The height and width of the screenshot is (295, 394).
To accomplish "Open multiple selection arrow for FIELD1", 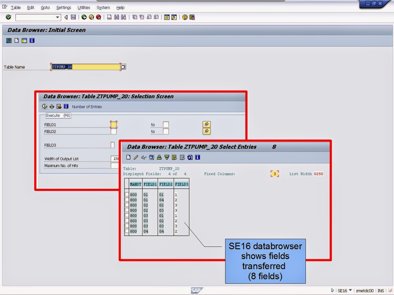I will pos(206,124).
